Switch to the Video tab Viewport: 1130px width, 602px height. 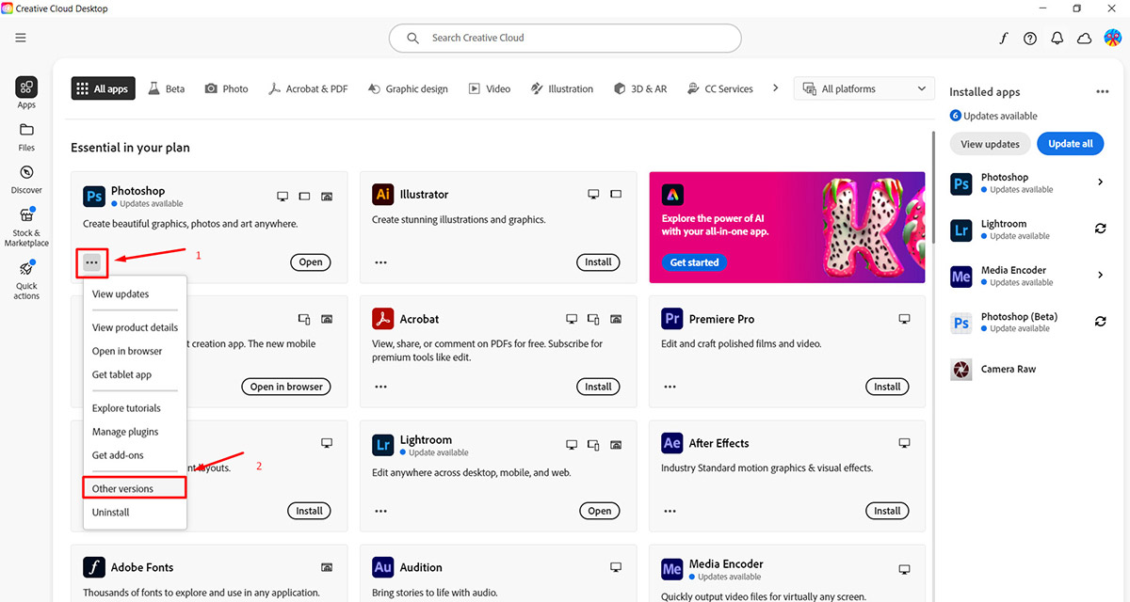(x=489, y=88)
